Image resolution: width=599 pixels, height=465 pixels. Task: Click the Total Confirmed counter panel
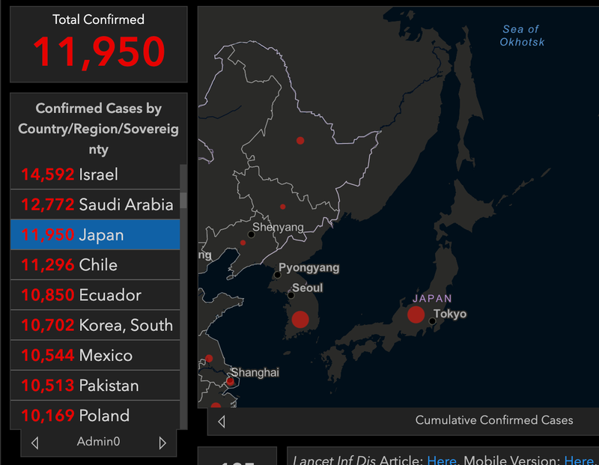pyautogui.click(x=97, y=43)
